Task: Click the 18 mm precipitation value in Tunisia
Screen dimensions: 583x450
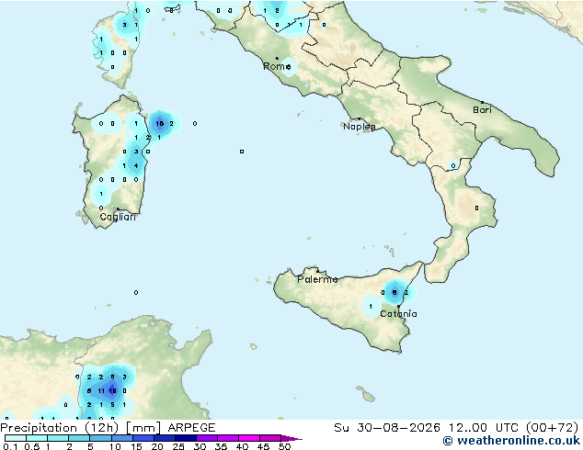Action: [x=112, y=391]
